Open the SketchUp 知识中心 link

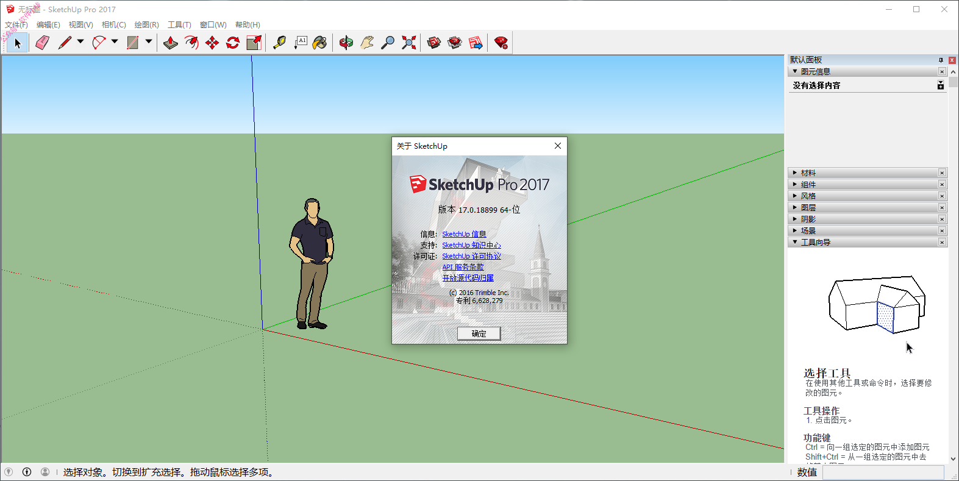coord(471,245)
